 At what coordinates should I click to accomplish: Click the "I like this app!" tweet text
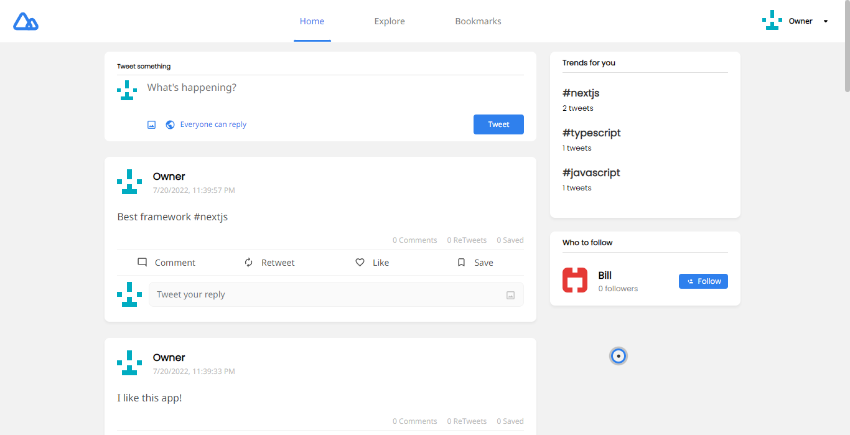click(x=149, y=398)
